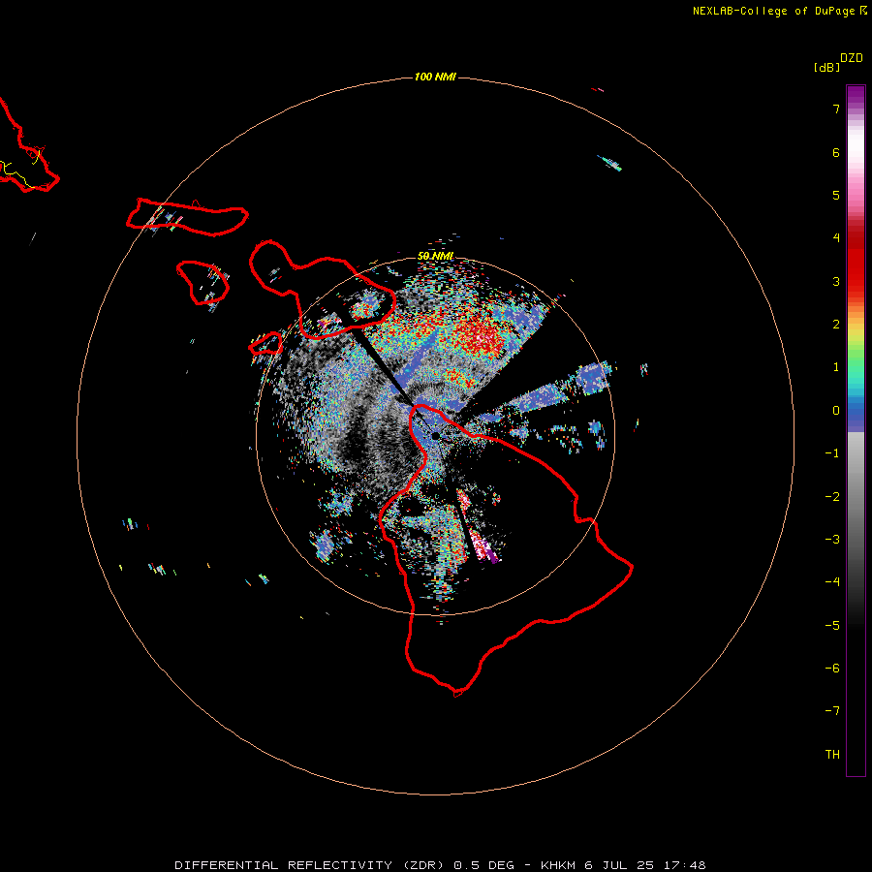Click the -7 value on the colorbar scale
This screenshot has width=872, height=872.
click(x=832, y=711)
